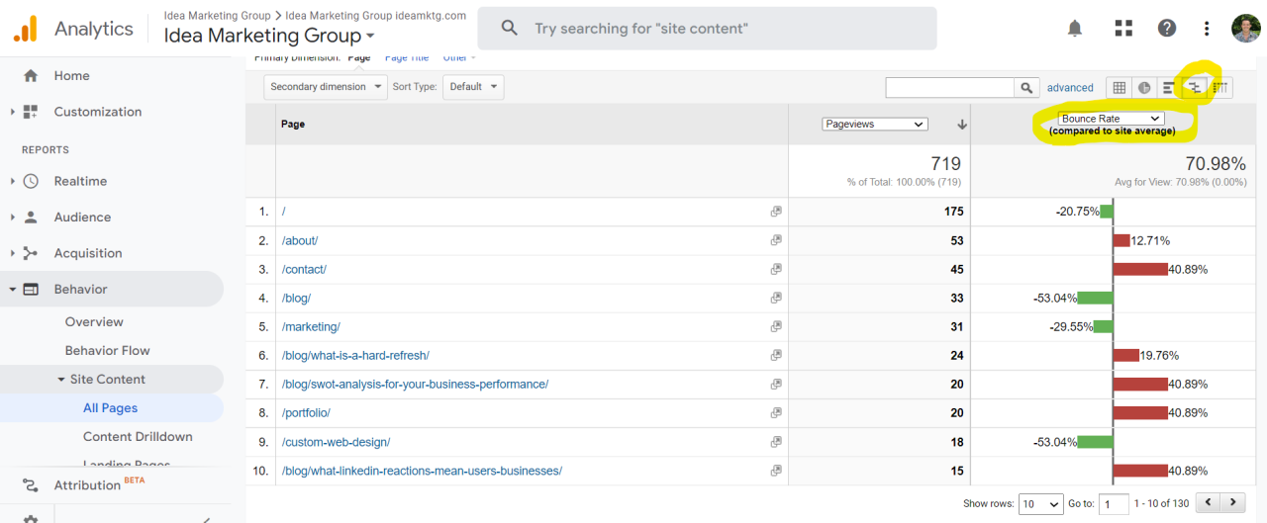This screenshot has width=1267, height=523.
Task: Open the /contact/ page link
Action: (304, 269)
